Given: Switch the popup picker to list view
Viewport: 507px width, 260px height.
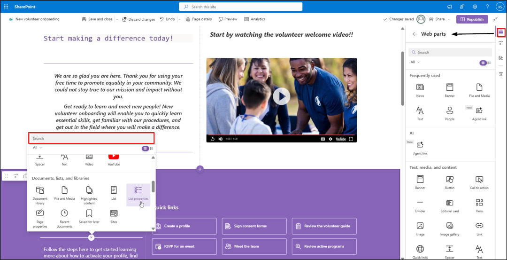Looking at the screenshot, I should (x=151, y=148).
